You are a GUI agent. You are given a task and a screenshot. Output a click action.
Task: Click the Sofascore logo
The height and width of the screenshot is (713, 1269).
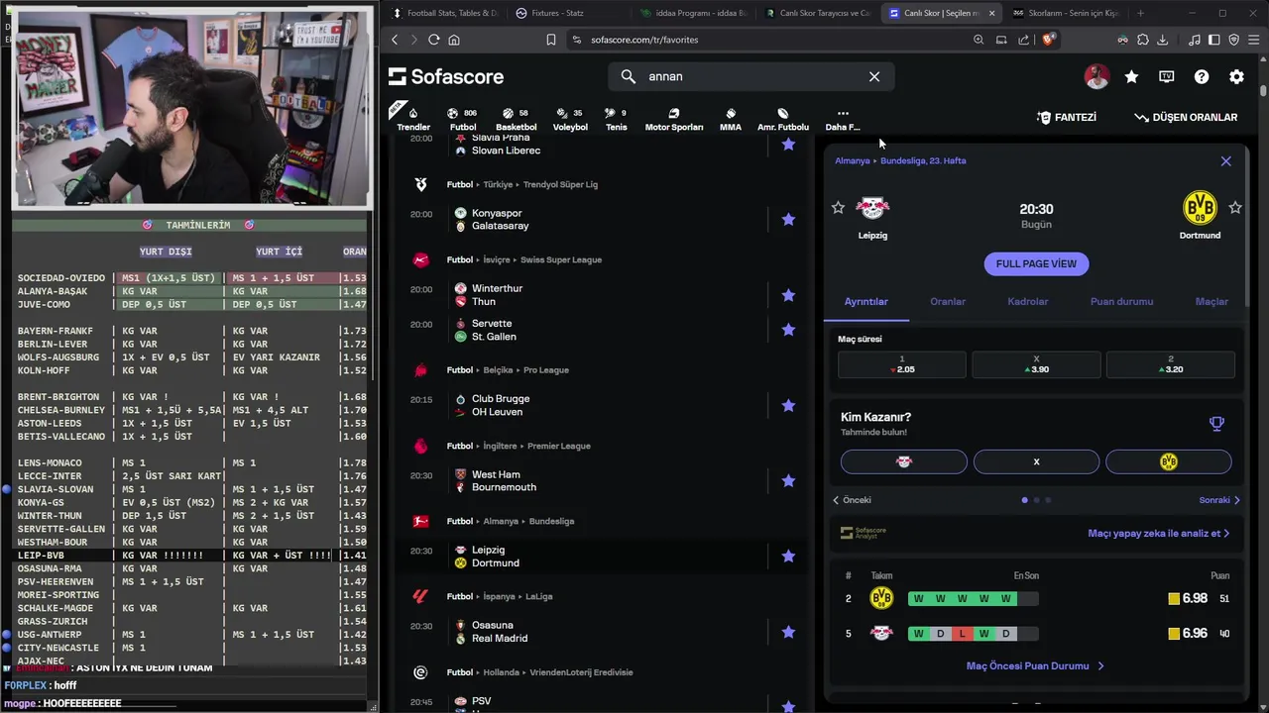click(446, 76)
